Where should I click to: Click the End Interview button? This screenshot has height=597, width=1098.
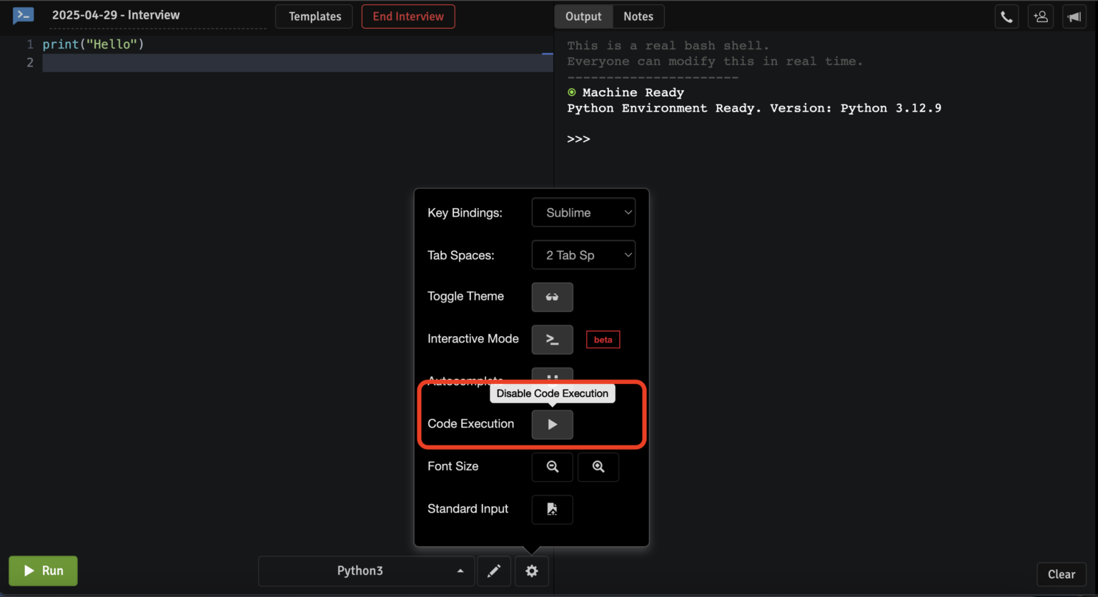click(408, 16)
